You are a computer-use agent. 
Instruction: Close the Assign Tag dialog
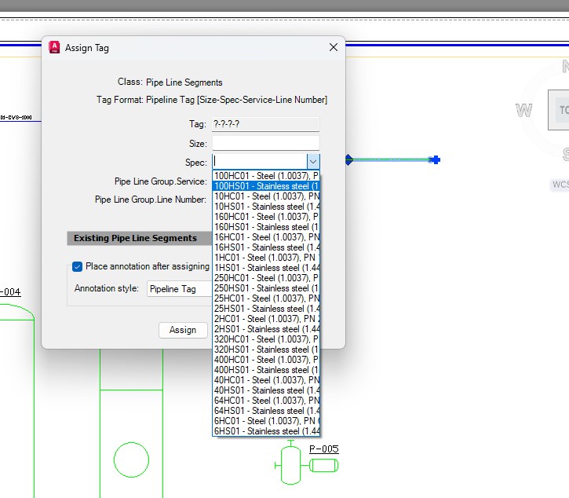pyautogui.click(x=334, y=47)
